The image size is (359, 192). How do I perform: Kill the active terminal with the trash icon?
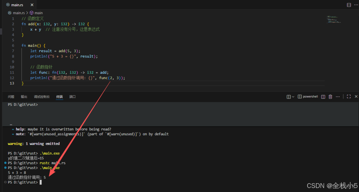(x=330, y=96)
